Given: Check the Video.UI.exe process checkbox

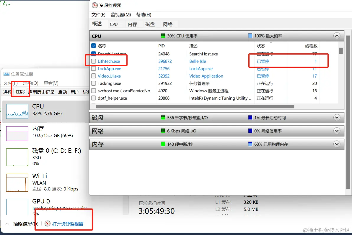Looking at the screenshot, I should click(94, 76).
